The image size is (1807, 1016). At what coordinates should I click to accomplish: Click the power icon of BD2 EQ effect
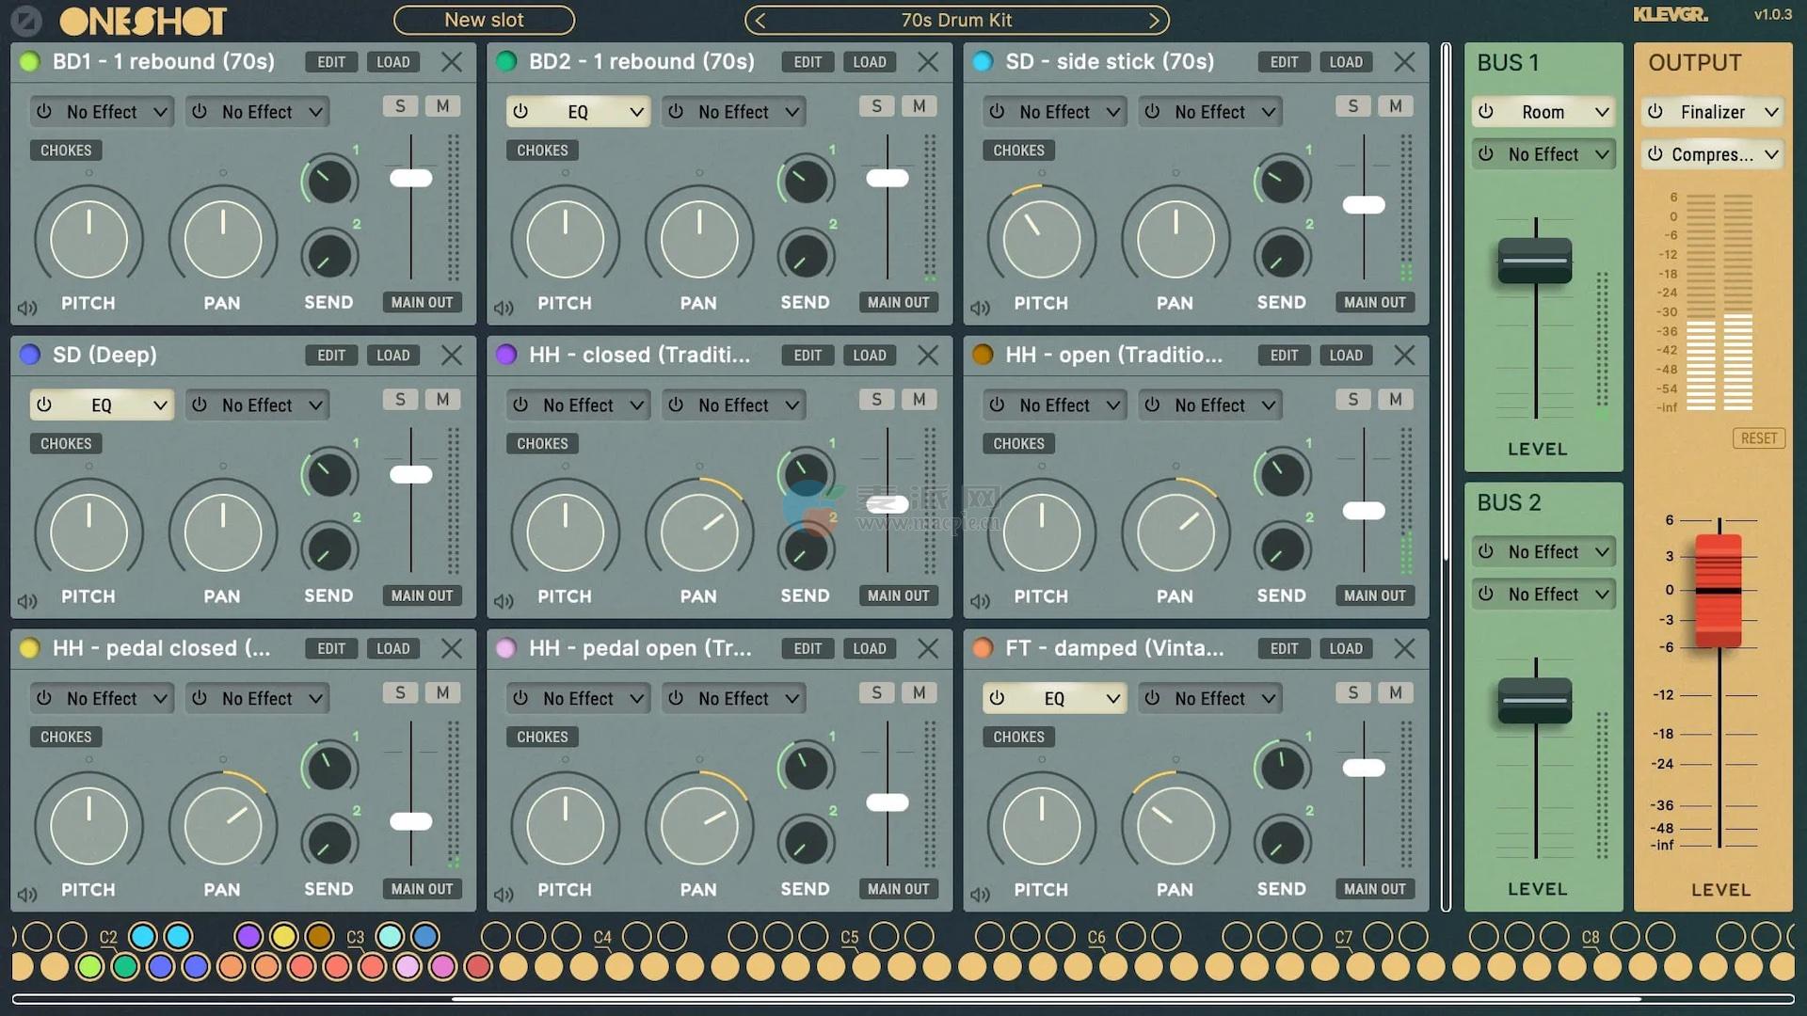point(520,112)
